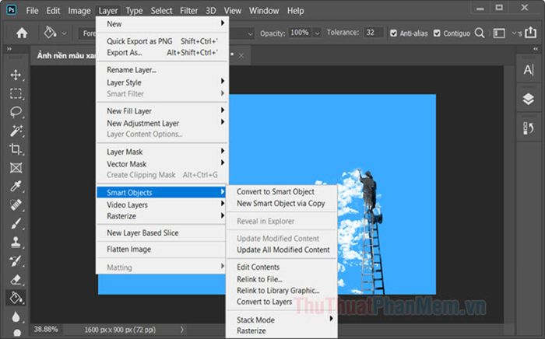
Task: Select the Magic Wand tool
Action: [x=16, y=131]
